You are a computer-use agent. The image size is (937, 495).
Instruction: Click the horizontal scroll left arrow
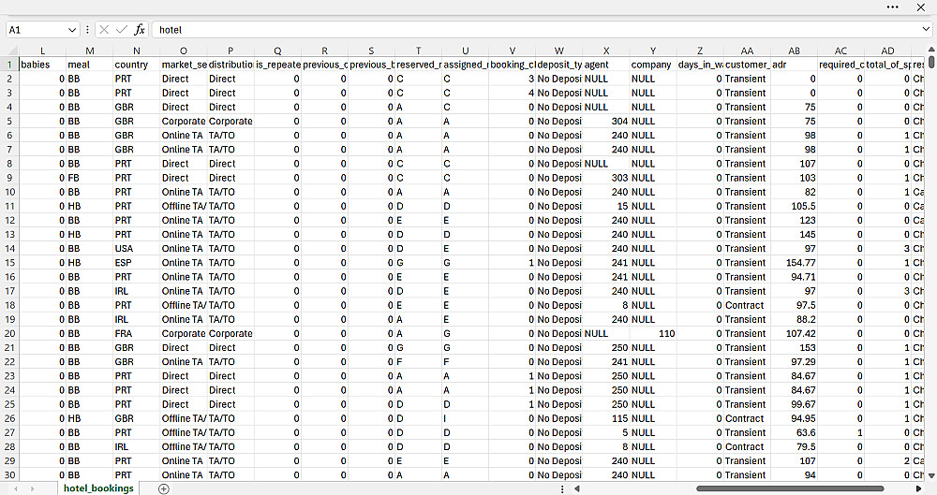point(576,488)
